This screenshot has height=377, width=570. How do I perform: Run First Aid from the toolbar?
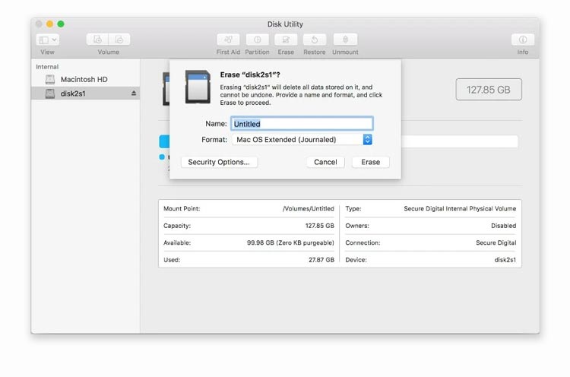point(228,40)
